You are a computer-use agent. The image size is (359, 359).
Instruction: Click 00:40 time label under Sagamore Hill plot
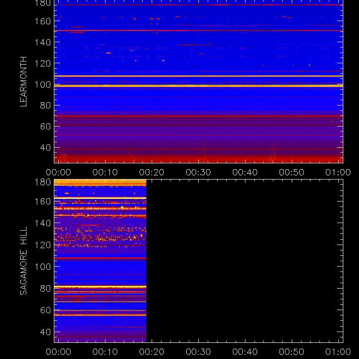coord(245,352)
